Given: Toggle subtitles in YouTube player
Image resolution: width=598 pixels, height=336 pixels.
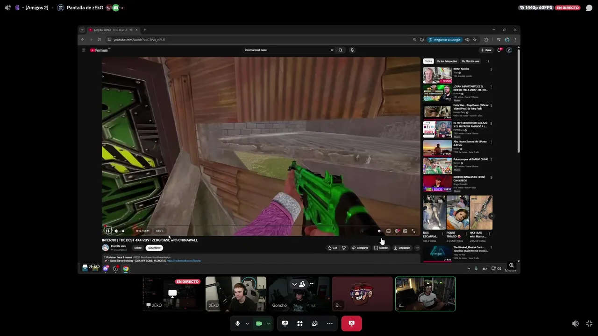Looking at the screenshot, I should point(388,231).
